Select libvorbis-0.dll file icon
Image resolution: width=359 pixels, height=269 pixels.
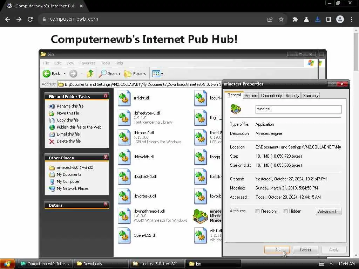point(124,196)
